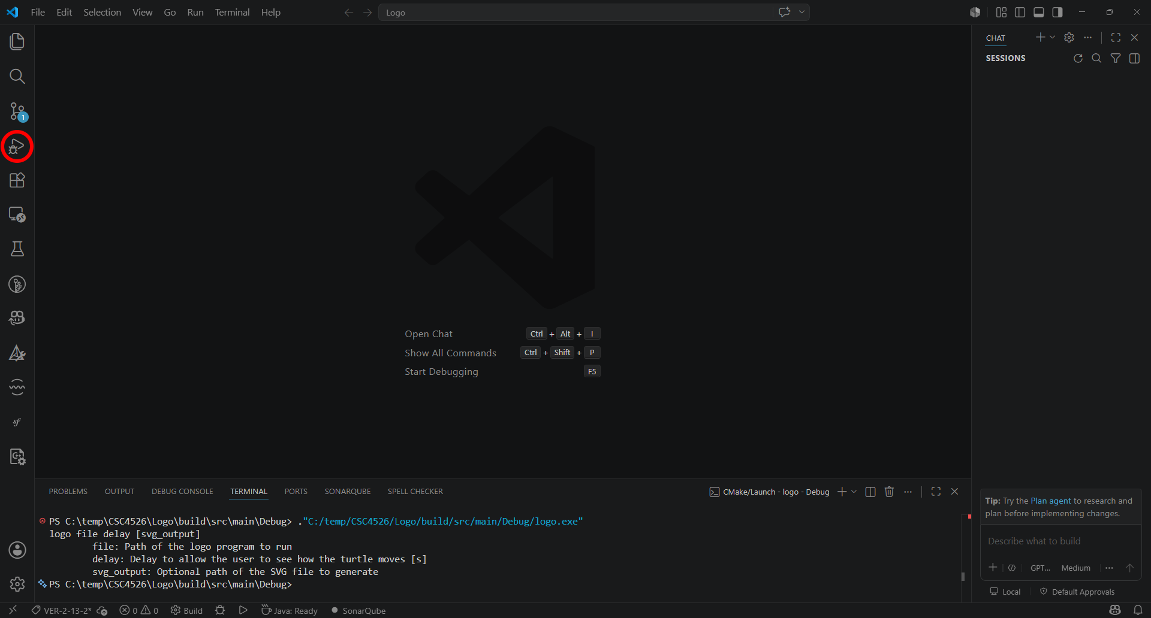Search chat sessions with magnifier icon
This screenshot has height=618, width=1151.
click(1096, 58)
